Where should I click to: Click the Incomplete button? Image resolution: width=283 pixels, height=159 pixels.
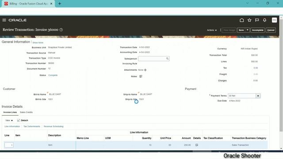[257, 30]
